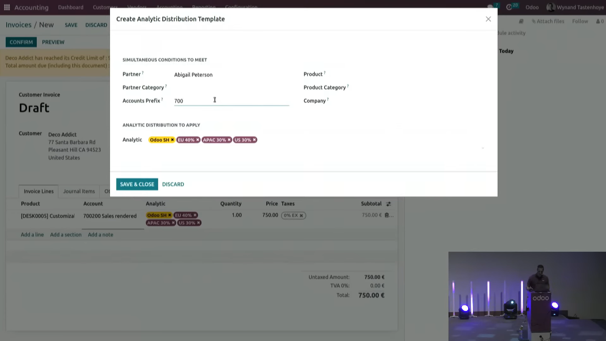
Task: Open the apps grid menu icon
Action: coord(7,7)
